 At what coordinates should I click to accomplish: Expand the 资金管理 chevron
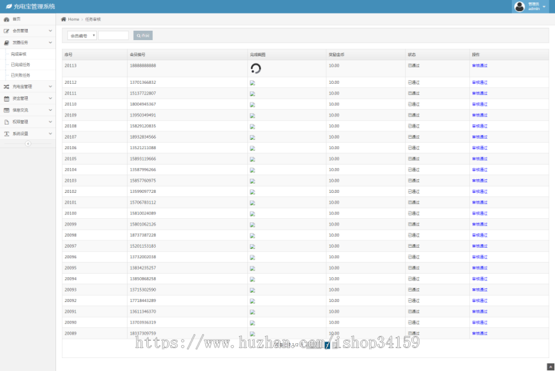[51, 99]
